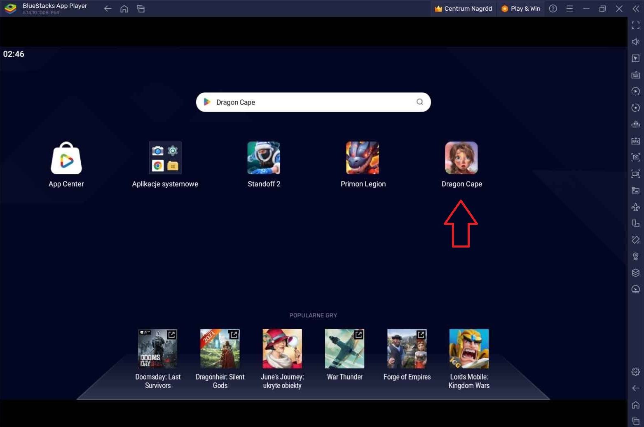Start screen recording with video icon
The image size is (644, 427).
tap(635, 174)
